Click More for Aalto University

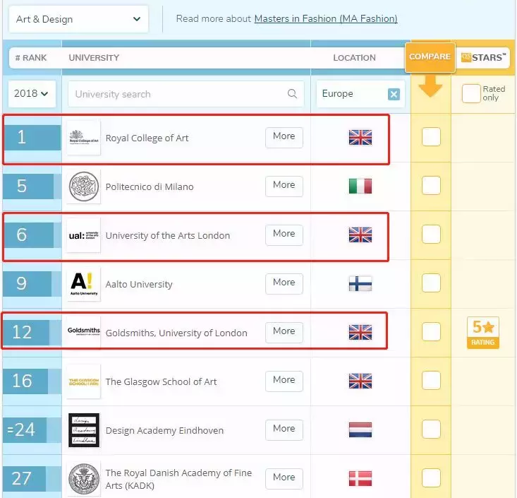(284, 284)
